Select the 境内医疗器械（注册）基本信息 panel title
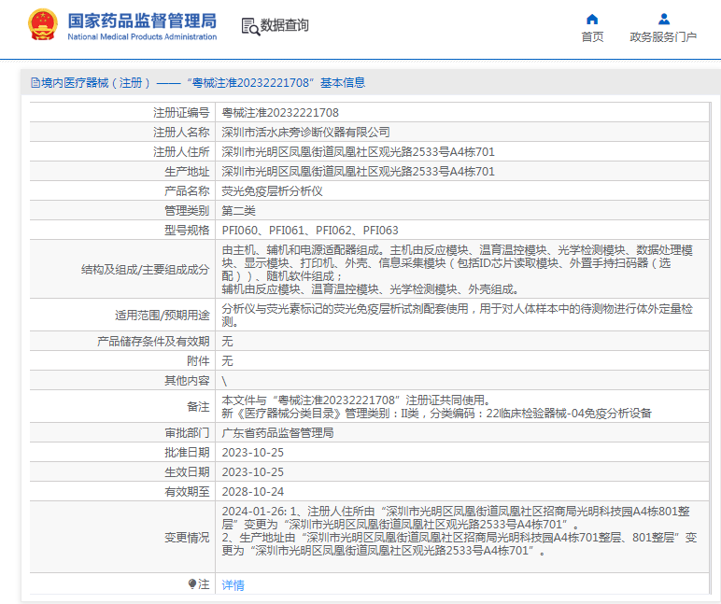This screenshot has height=604, width=721. click(x=198, y=83)
